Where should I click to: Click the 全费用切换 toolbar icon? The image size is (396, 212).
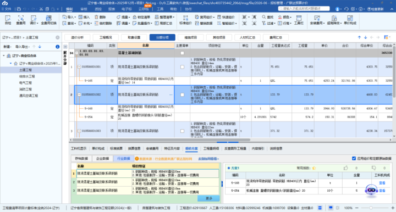coord(48,20)
